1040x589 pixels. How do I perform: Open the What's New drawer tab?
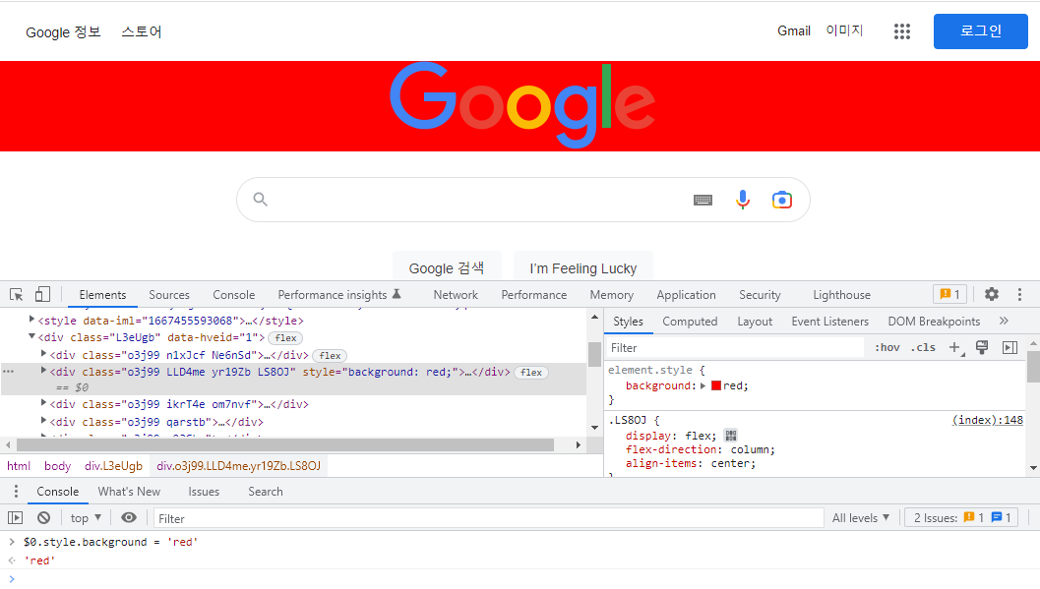[129, 492]
